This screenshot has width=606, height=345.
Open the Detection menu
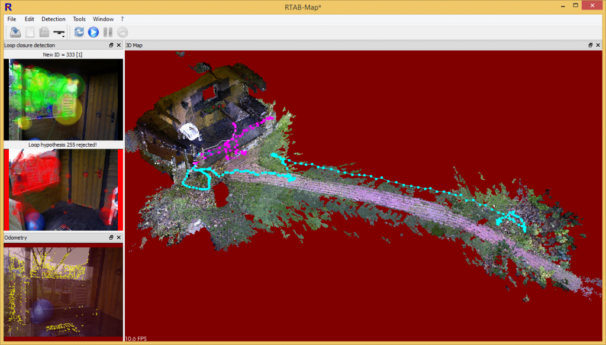[x=53, y=19]
